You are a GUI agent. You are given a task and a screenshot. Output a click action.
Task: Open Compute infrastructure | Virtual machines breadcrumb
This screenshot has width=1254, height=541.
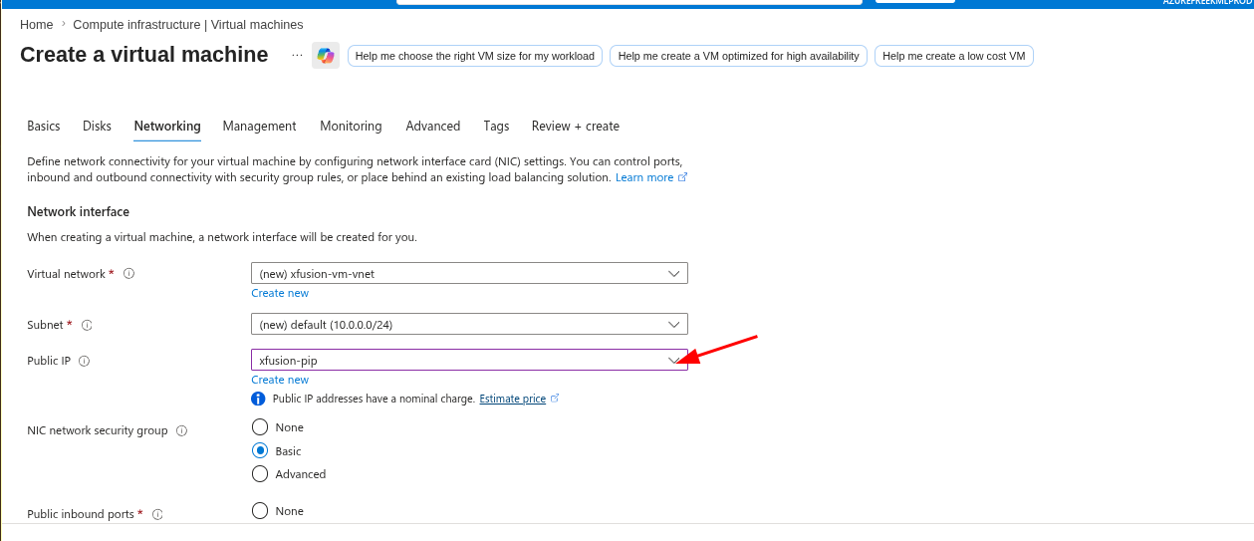(x=188, y=24)
